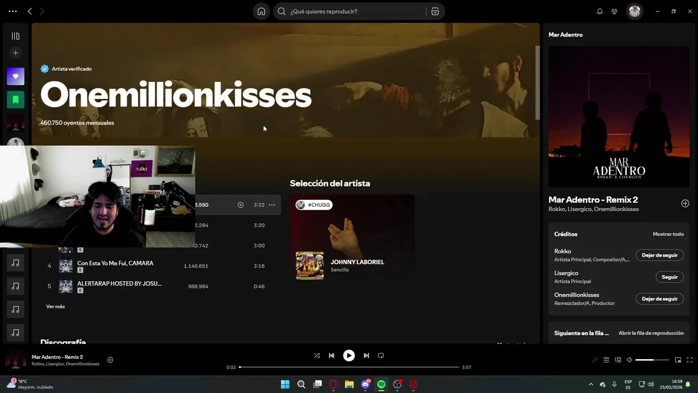
Task: Click the 'Selección del artista' heading
Action: click(x=330, y=183)
